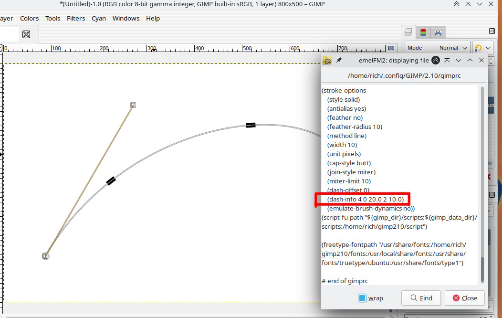Open the Cyan menu
Screen dimensions: 502x318
(x=99, y=18)
